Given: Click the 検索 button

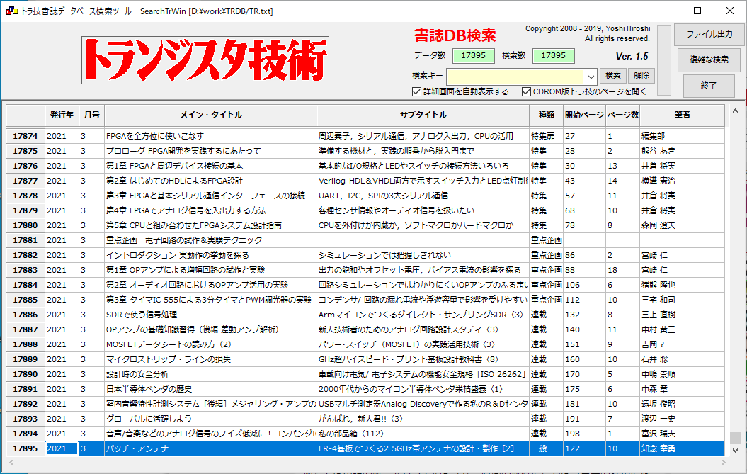Looking at the screenshot, I should click(x=612, y=75).
